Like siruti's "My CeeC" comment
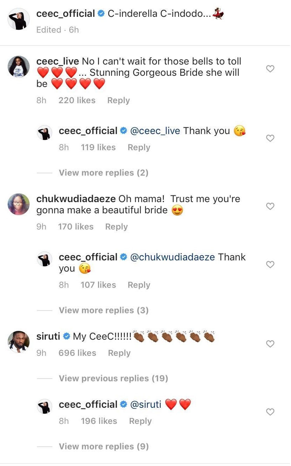Screen dimensions: 291x466 pos(270,344)
